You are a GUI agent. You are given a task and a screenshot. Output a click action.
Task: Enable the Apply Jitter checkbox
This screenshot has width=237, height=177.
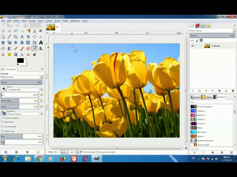coord(3,122)
